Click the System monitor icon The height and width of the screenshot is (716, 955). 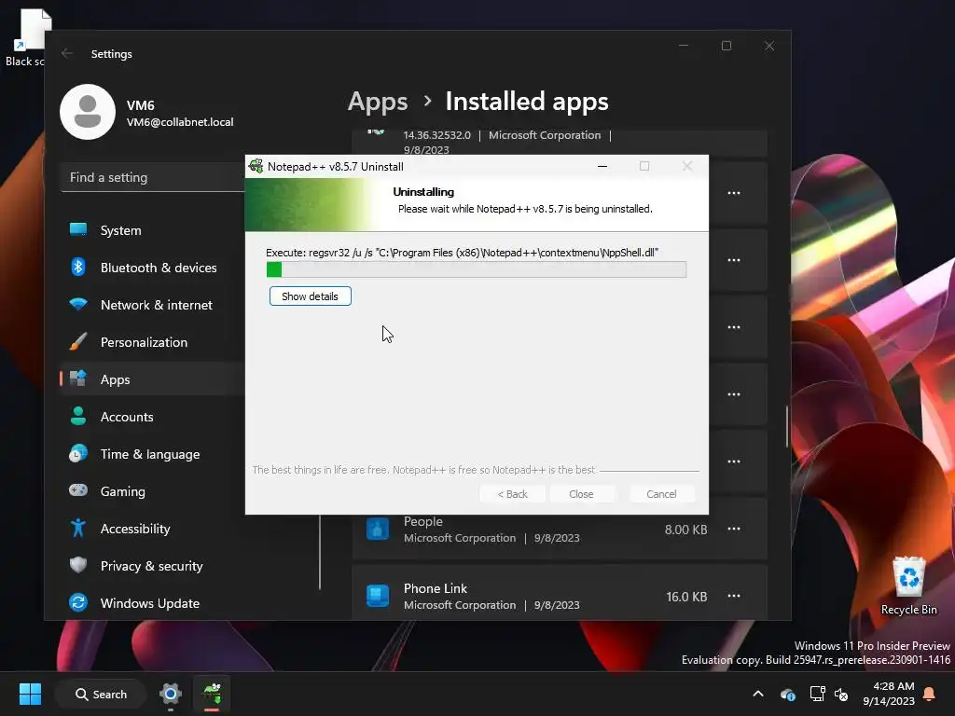coord(78,229)
